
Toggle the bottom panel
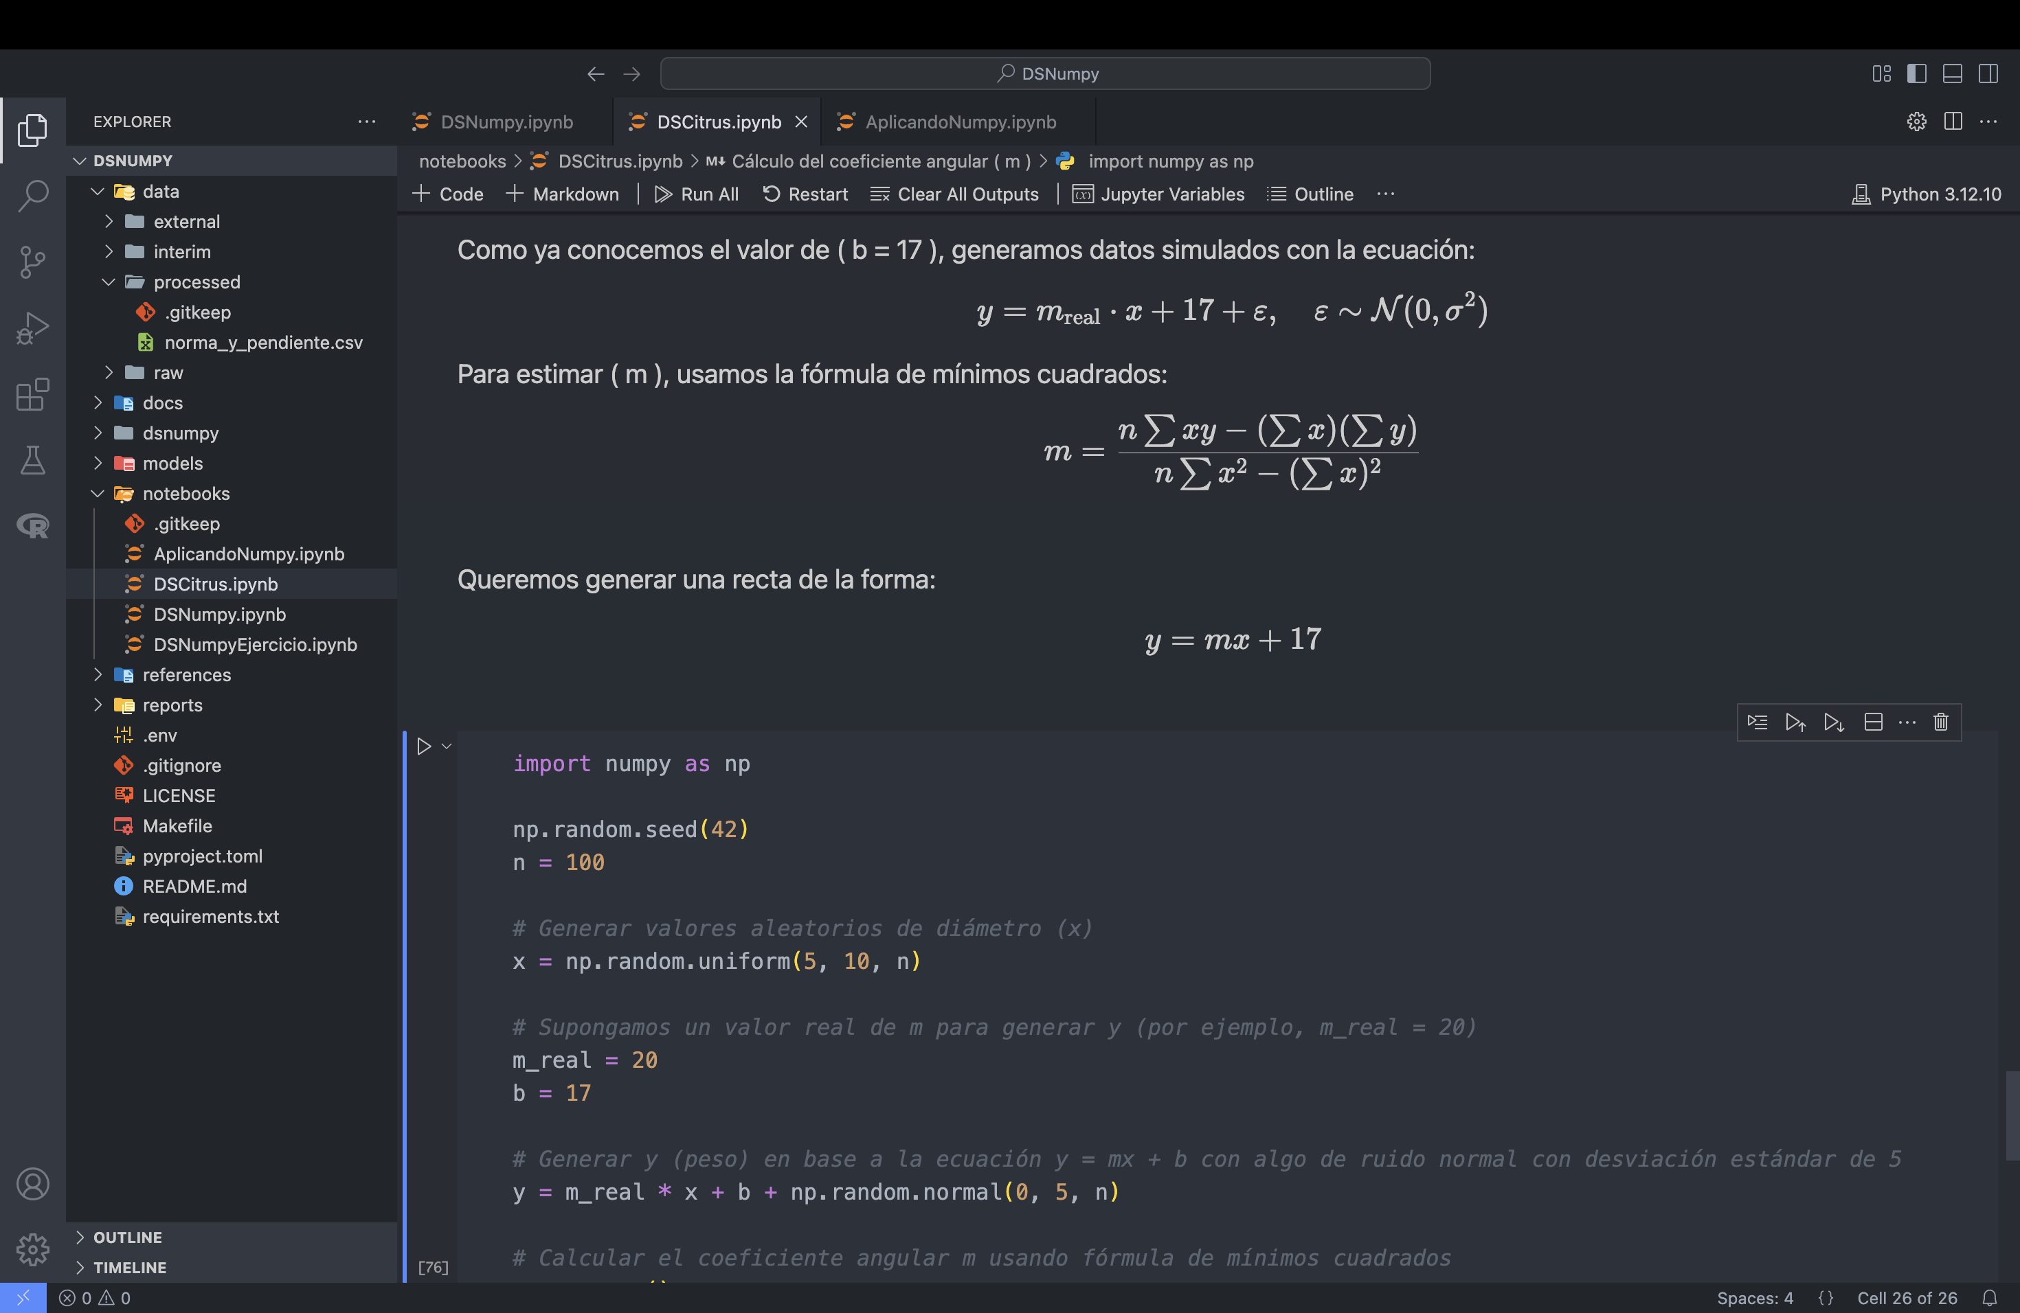tap(1952, 73)
